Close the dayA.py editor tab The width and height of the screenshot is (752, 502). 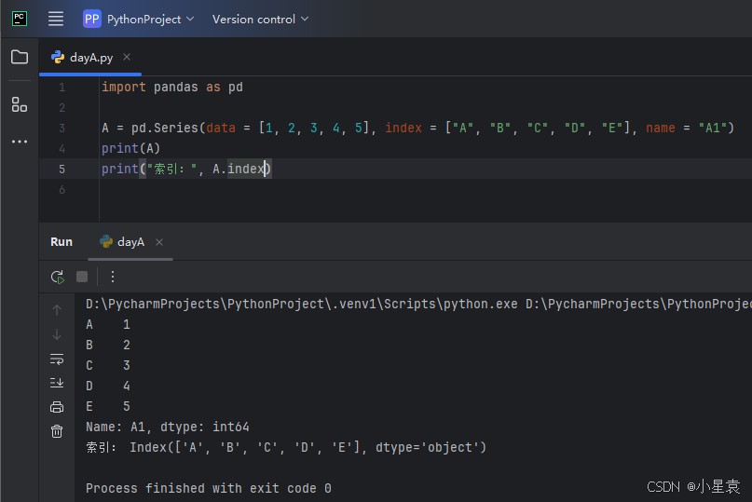[127, 57]
